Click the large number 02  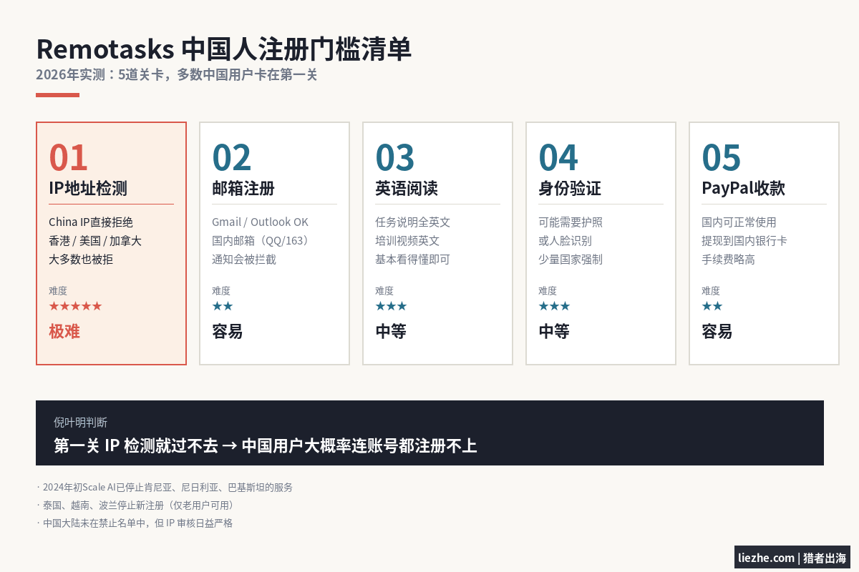(232, 158)
